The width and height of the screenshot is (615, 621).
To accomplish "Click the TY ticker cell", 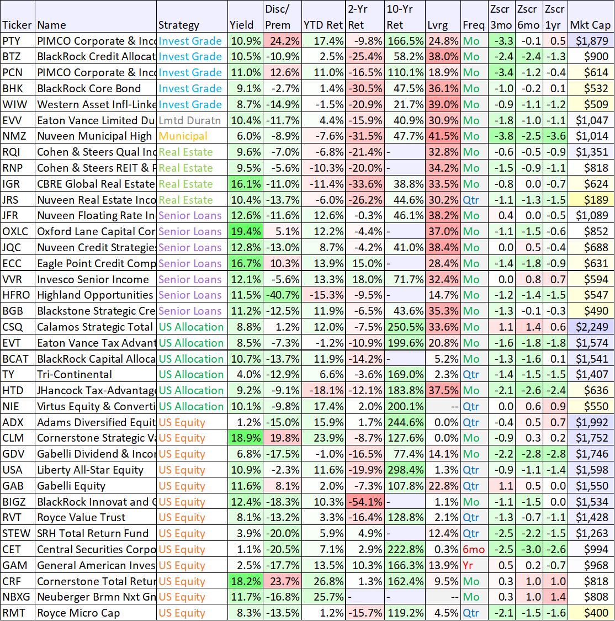I will (18, 375).
